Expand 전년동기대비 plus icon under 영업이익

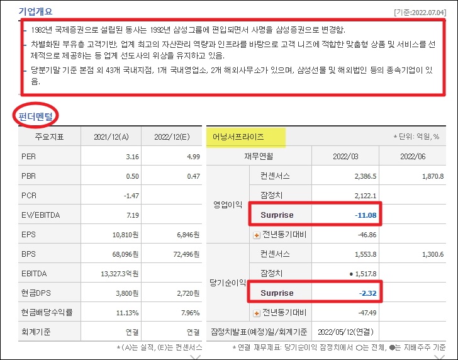click(257, 235)
